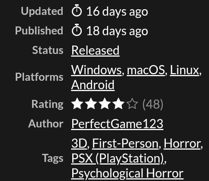Screen dimensions: 209x181
Task: Visit author PerfectGame123's profile
Action: [x=117, y=124]
